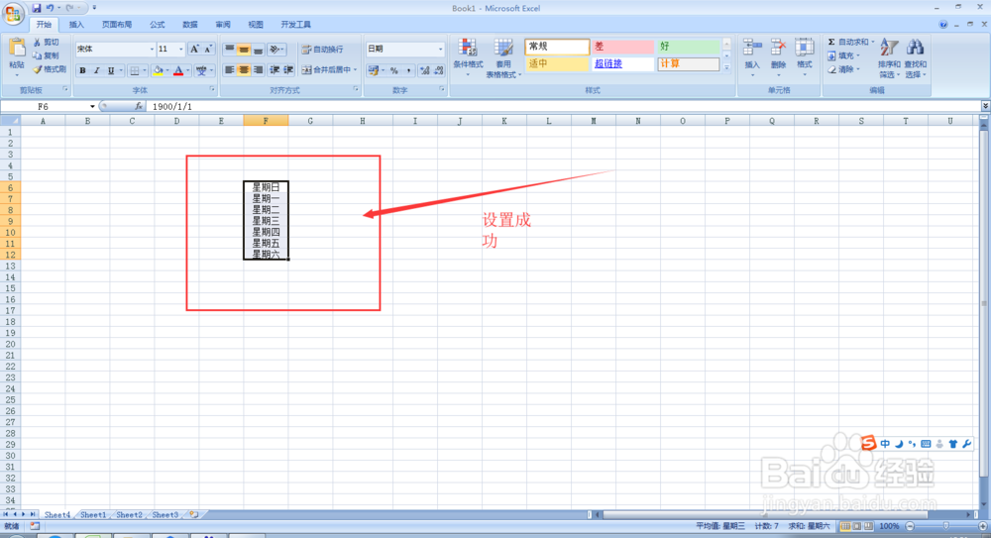
Task: Align text left
Action: [x=230, y=69]
